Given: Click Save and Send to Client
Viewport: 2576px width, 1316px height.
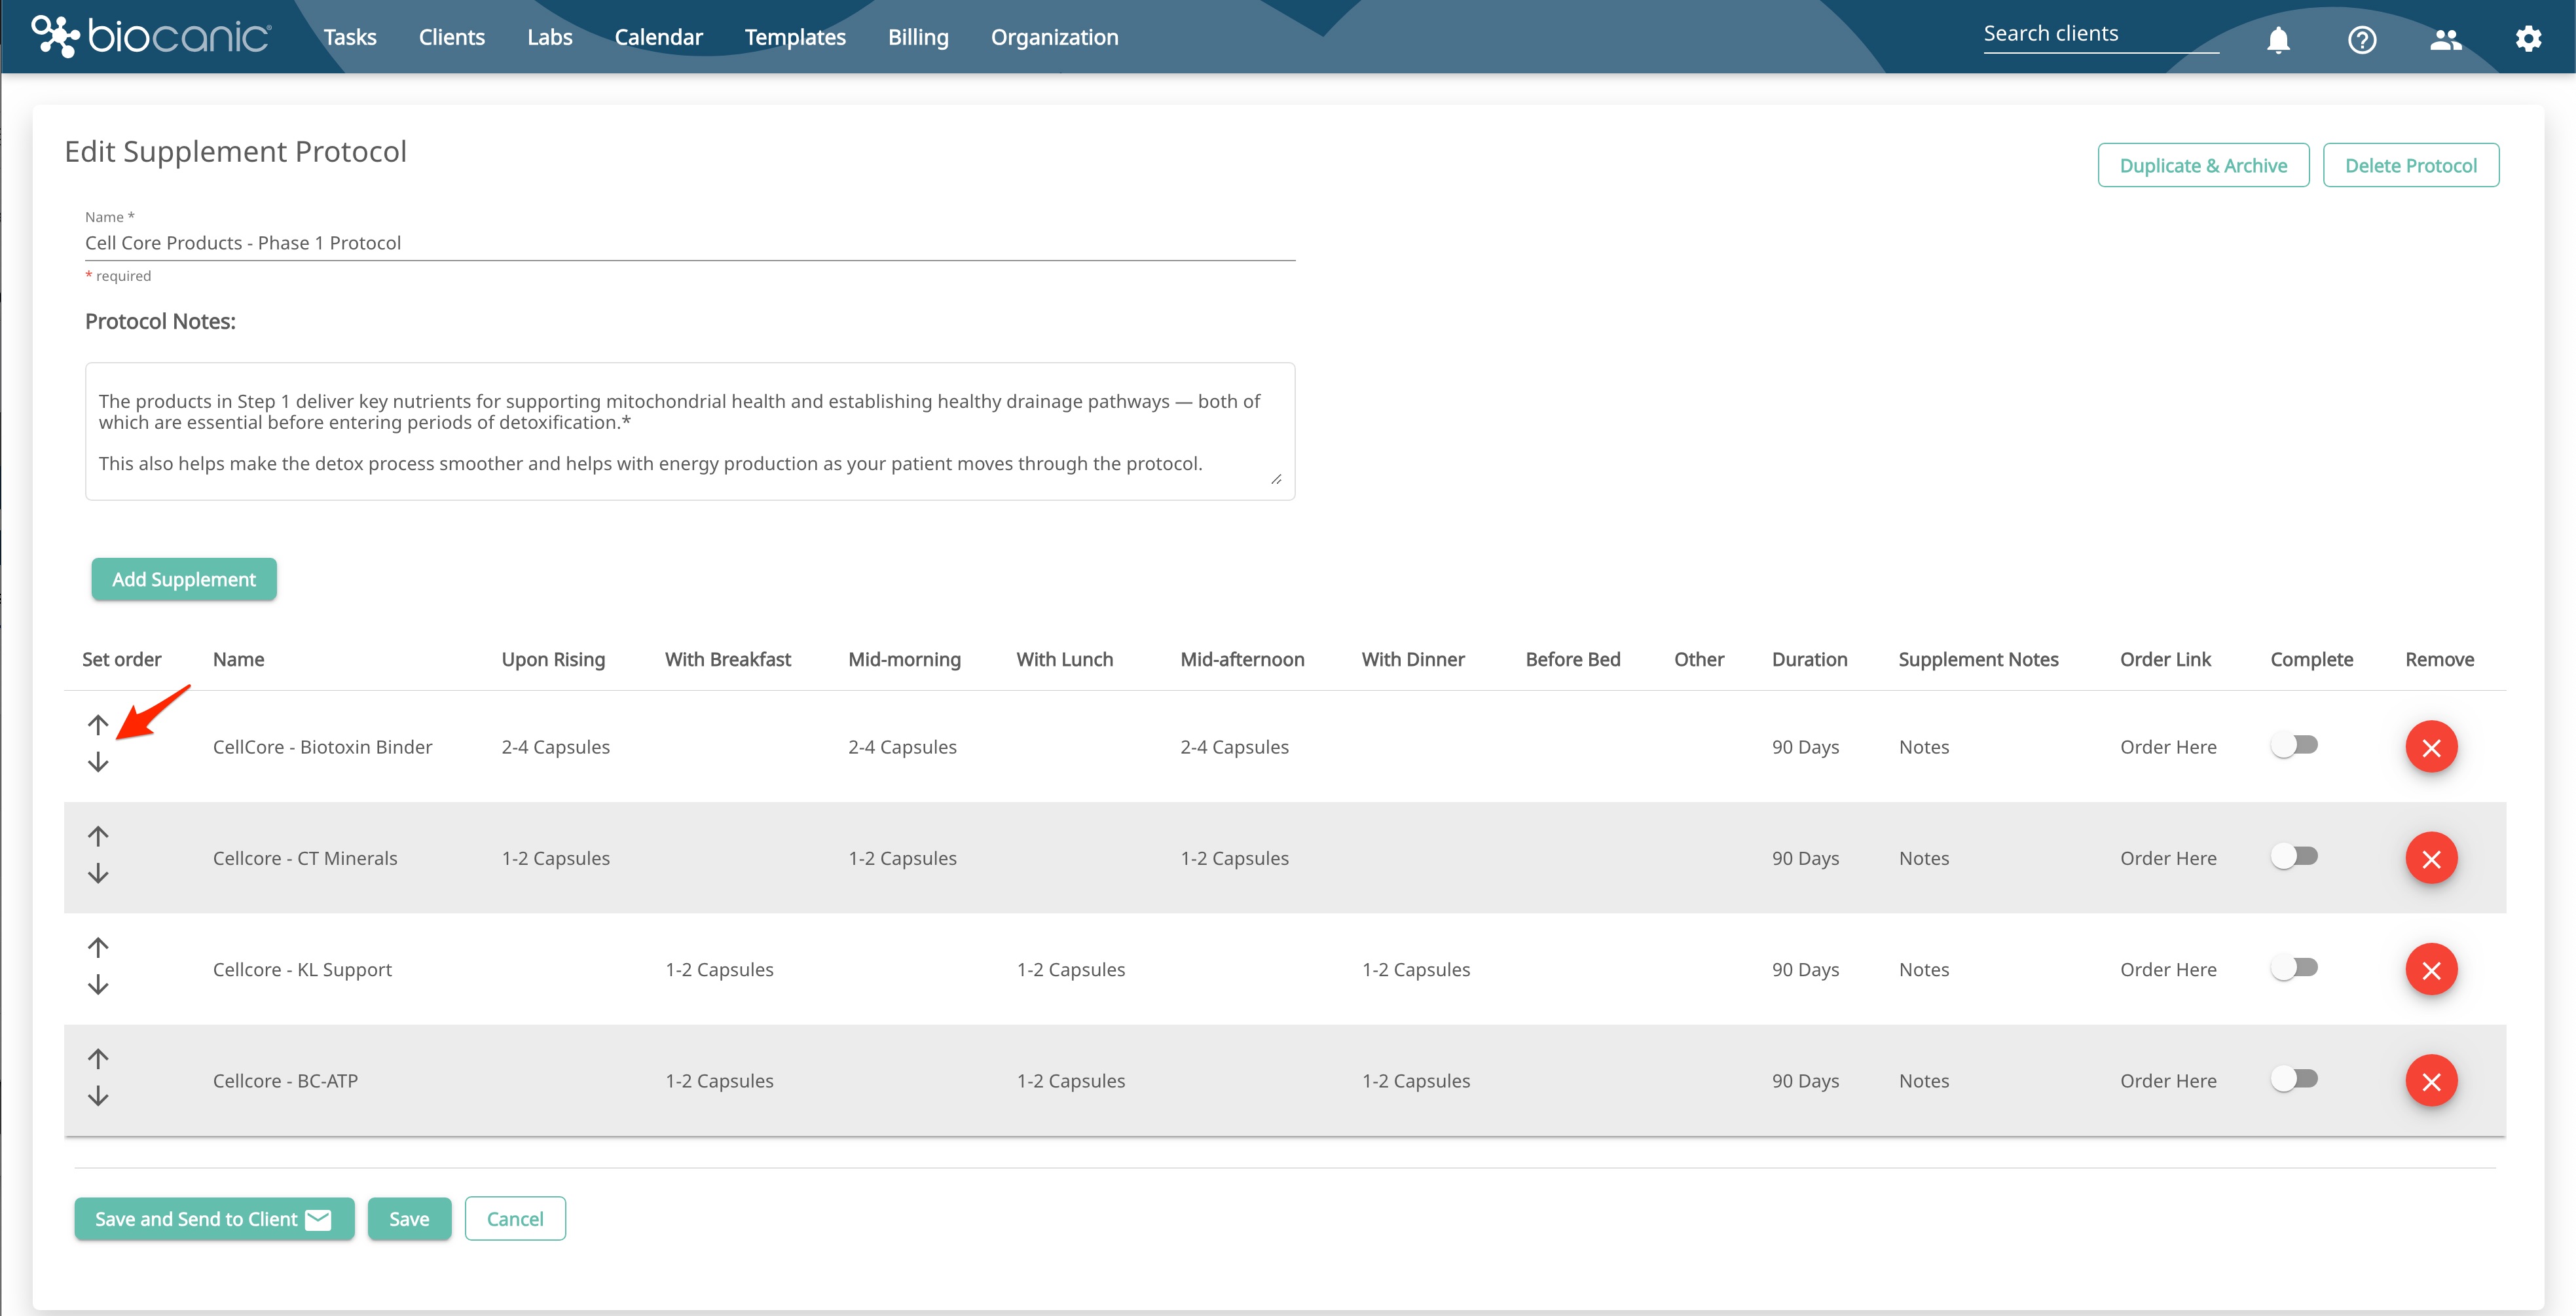Looking at the screenshot, I should coord(214,1219).
